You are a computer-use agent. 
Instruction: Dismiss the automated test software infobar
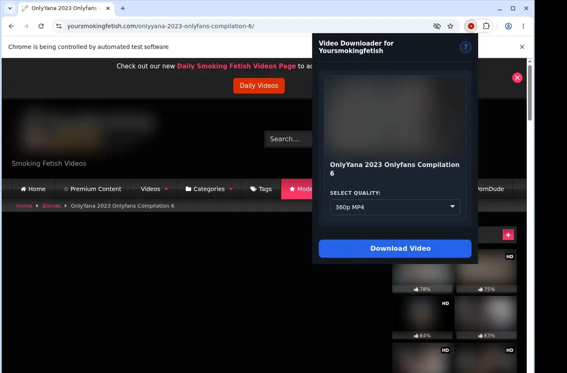pos(522,47)
